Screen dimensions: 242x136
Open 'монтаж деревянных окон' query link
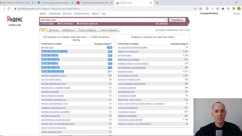54,76
